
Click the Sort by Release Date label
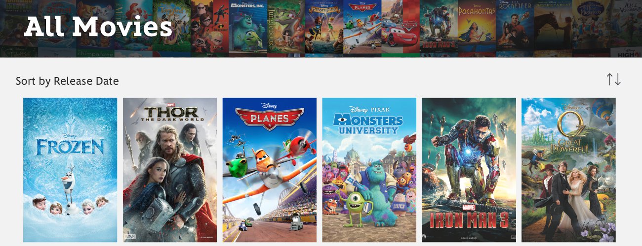coord(67,81)
